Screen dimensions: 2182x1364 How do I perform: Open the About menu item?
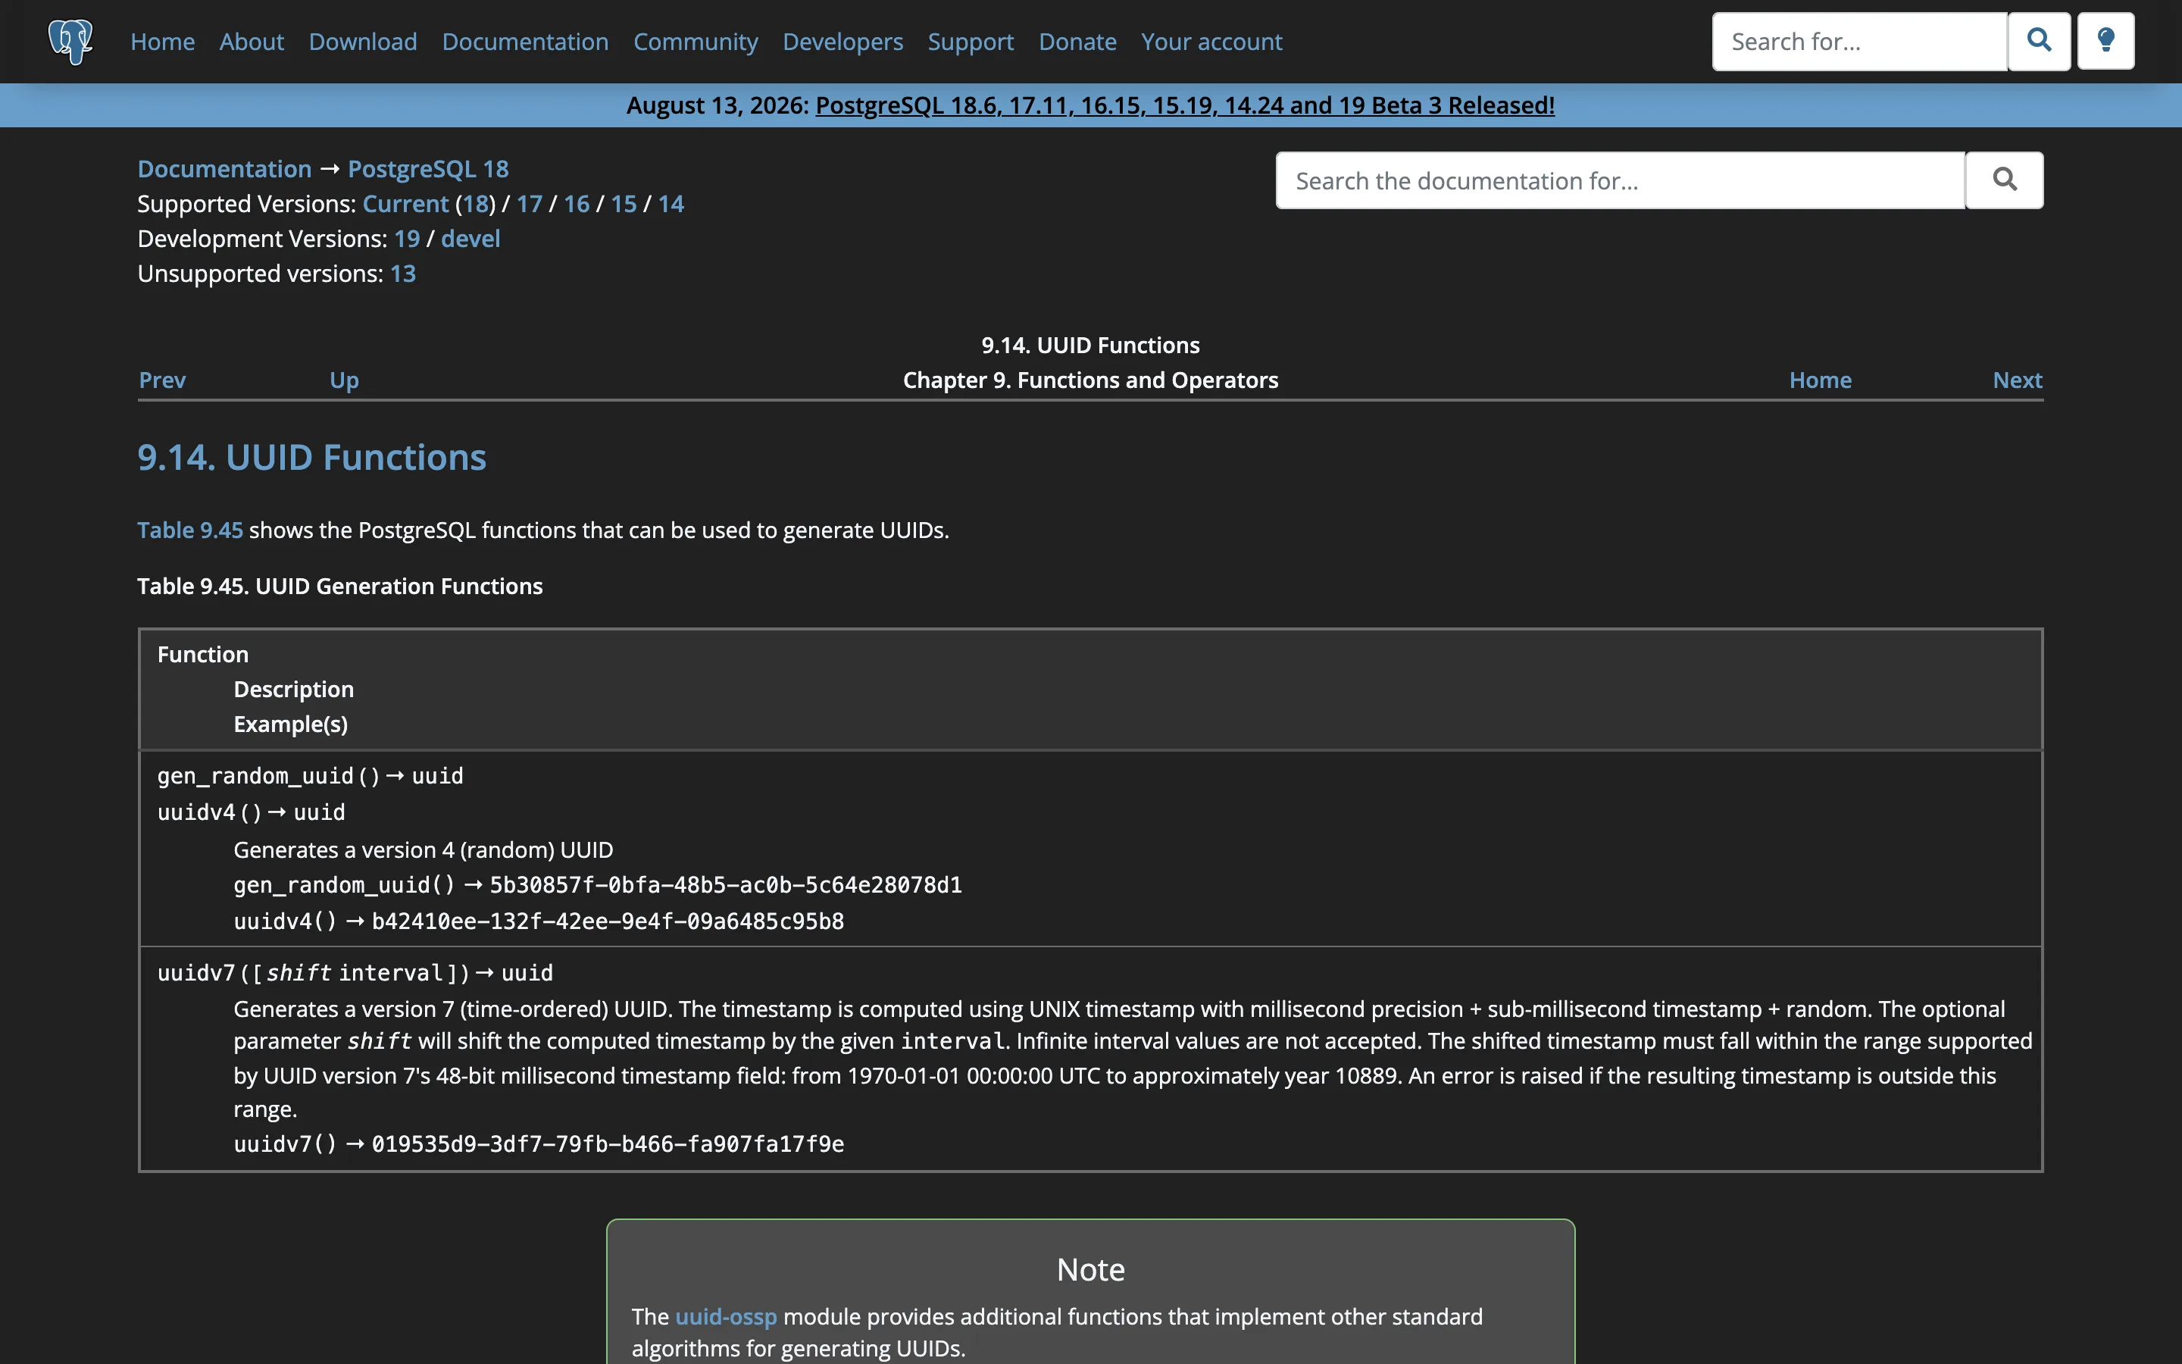252,42
